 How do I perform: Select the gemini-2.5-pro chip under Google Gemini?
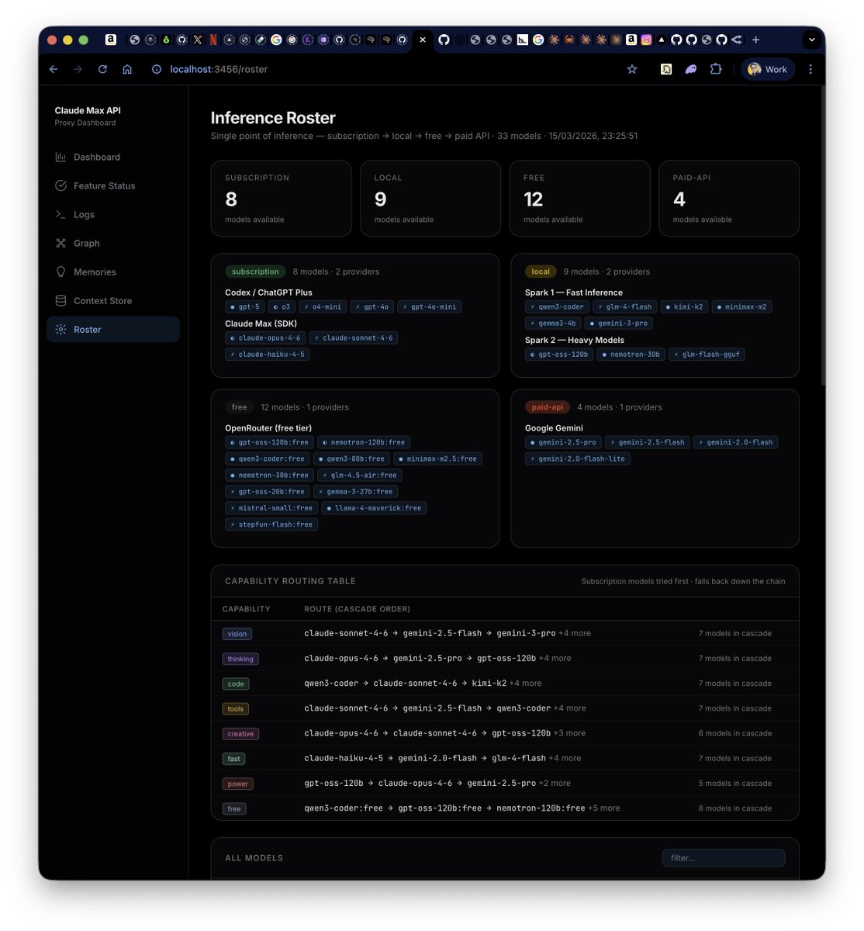coord(563,443)
